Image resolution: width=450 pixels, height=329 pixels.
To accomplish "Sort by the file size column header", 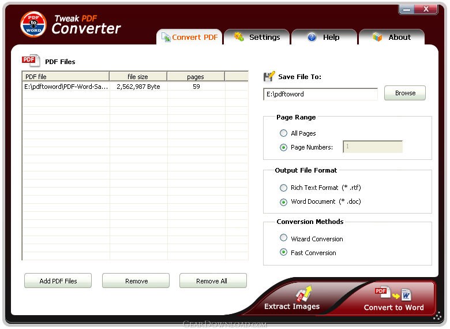I will click(x=138, y=77).
